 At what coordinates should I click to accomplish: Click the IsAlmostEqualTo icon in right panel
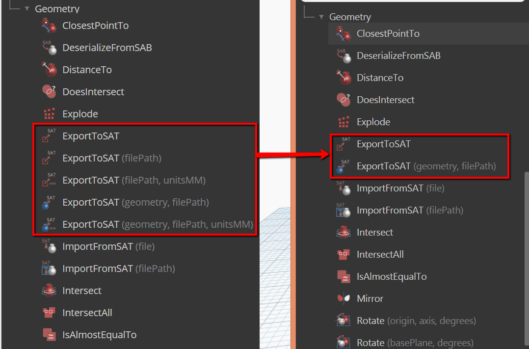344,276
